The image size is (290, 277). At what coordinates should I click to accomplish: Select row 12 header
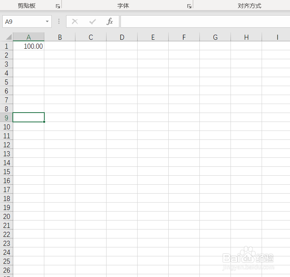7,145
